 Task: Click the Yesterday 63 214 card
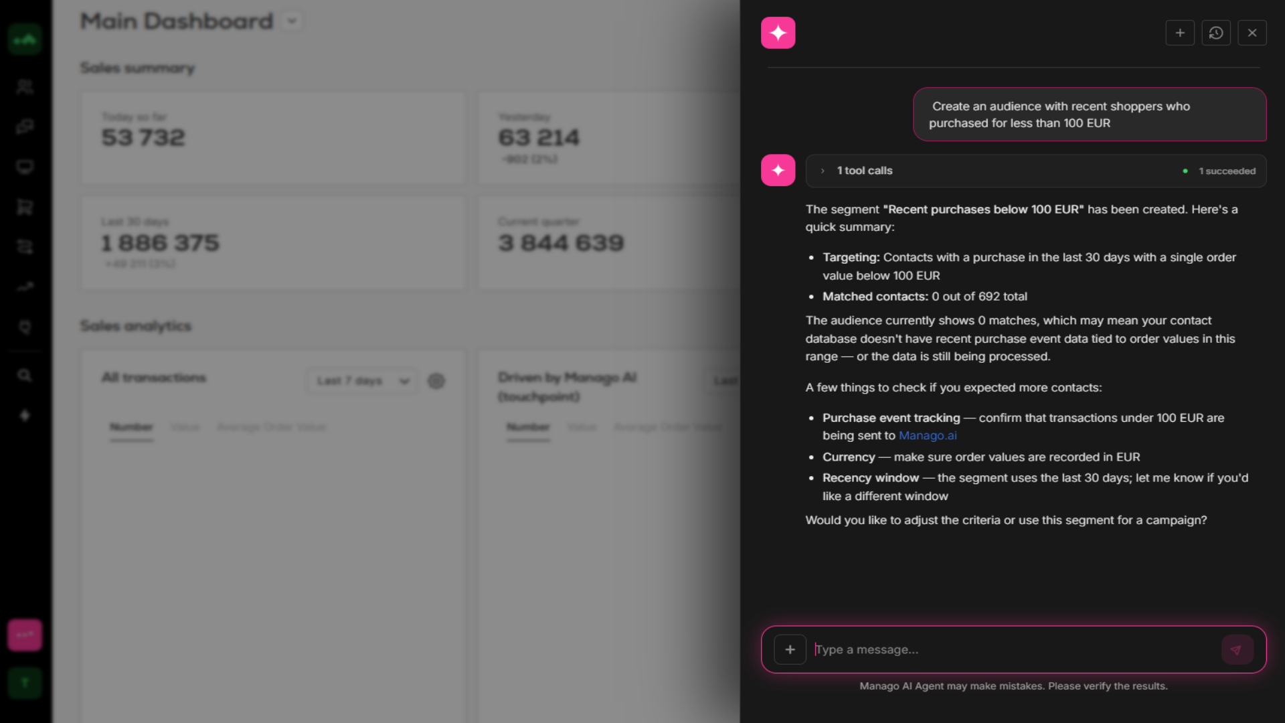point(608,138)
